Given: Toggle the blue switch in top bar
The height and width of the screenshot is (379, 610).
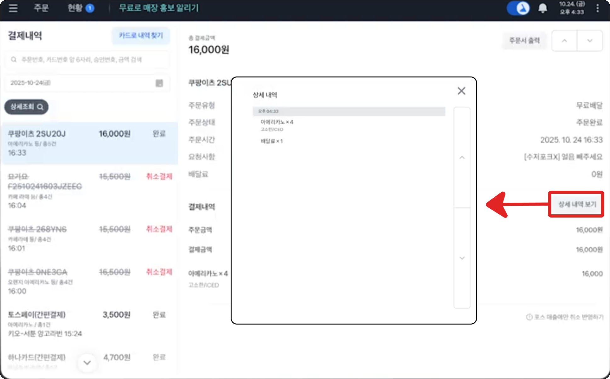Looking at the screenshot, I should (518, 8).
